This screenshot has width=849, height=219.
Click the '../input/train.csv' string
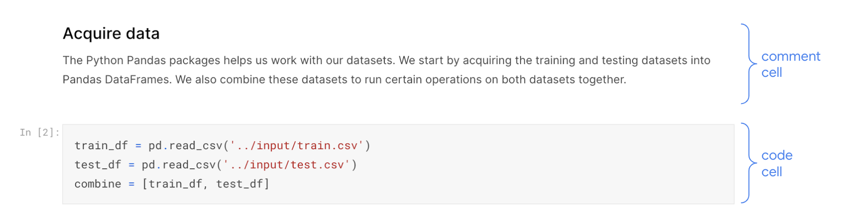tap(297, 146)
